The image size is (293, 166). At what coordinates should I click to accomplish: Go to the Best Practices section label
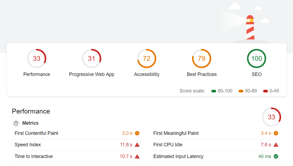[x=201, y=74]
